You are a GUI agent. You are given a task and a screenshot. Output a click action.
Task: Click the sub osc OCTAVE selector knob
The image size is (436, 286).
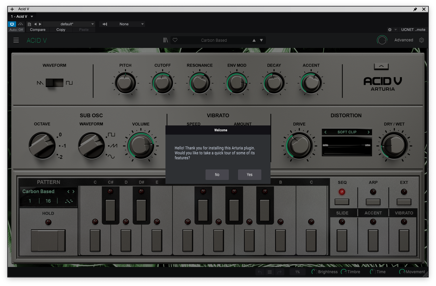click(42, 145)
